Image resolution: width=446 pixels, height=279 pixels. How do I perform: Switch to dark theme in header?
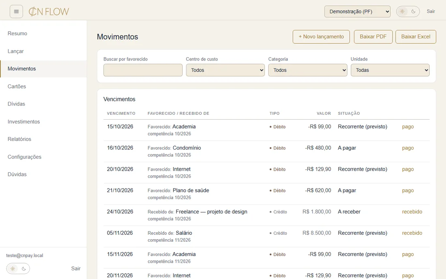pos(413,12)
